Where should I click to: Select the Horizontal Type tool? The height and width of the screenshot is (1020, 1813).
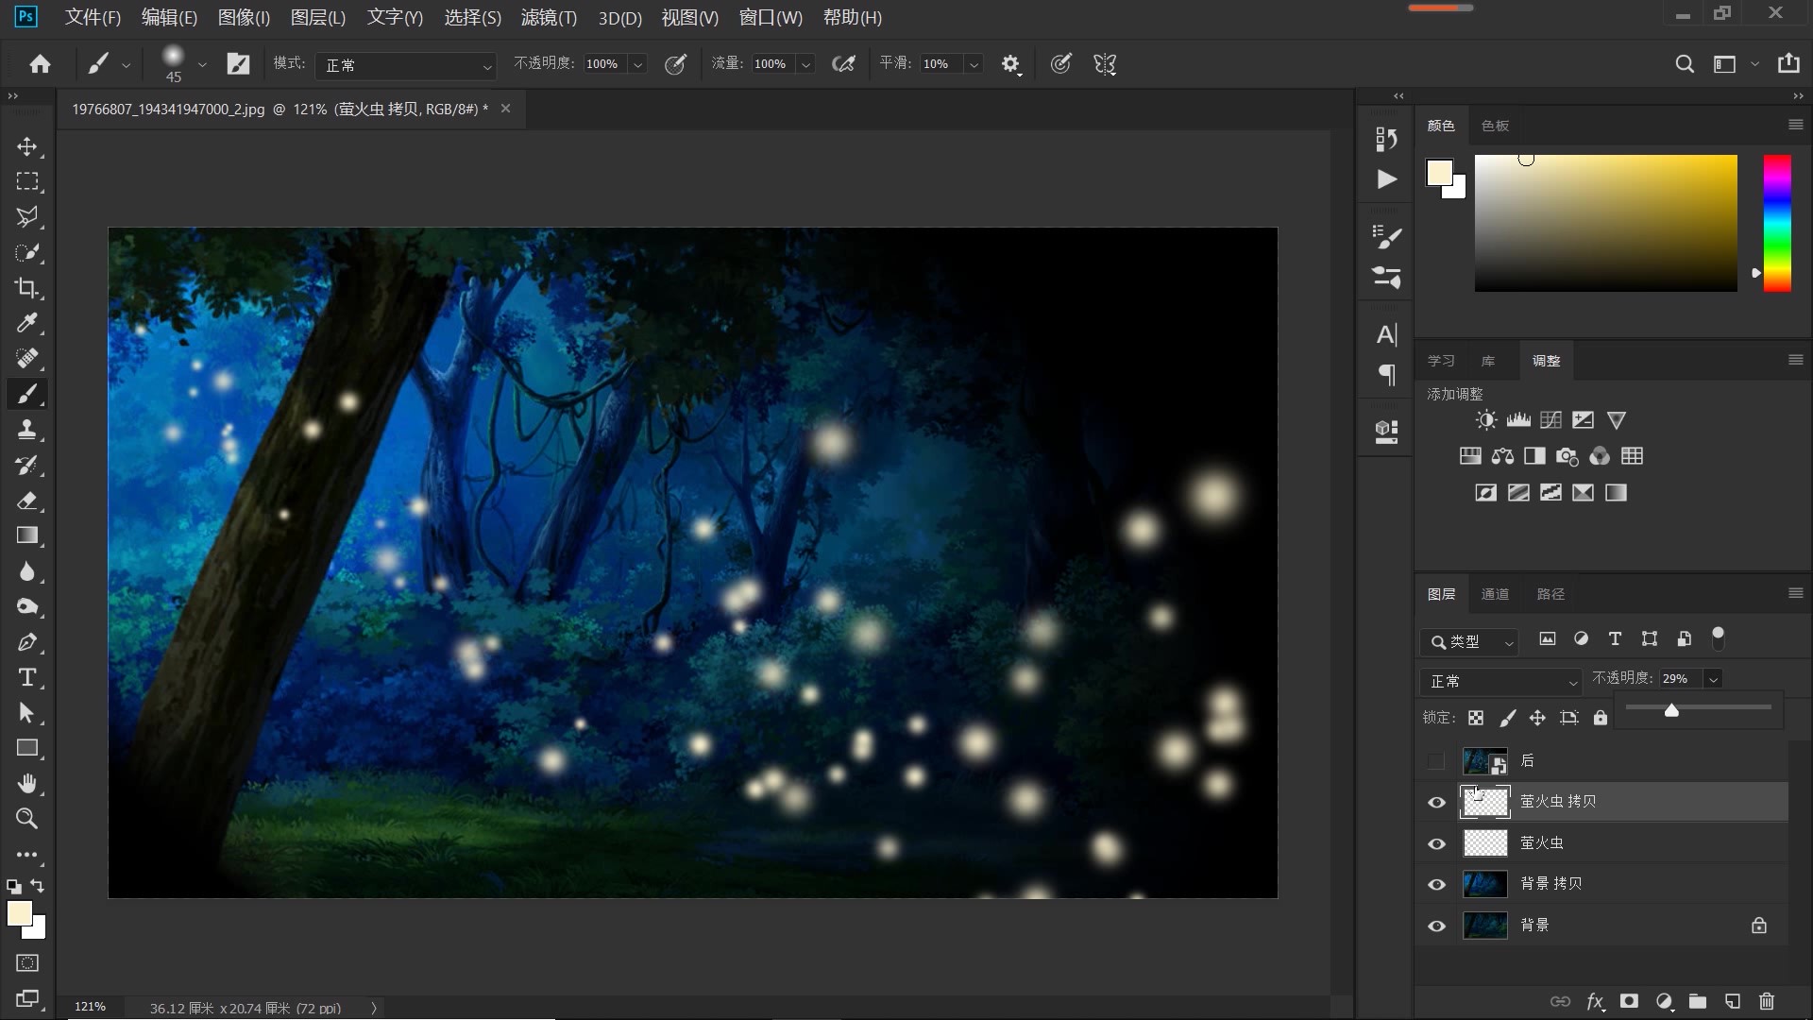(26, 677)
